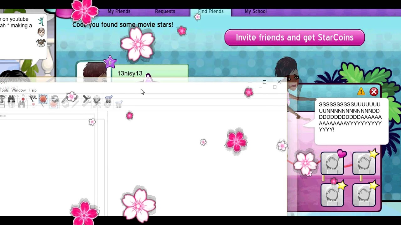Select the grey avatar slot with pink heart
The width and height of the screenshot is (401, 225).
[332, 163]
